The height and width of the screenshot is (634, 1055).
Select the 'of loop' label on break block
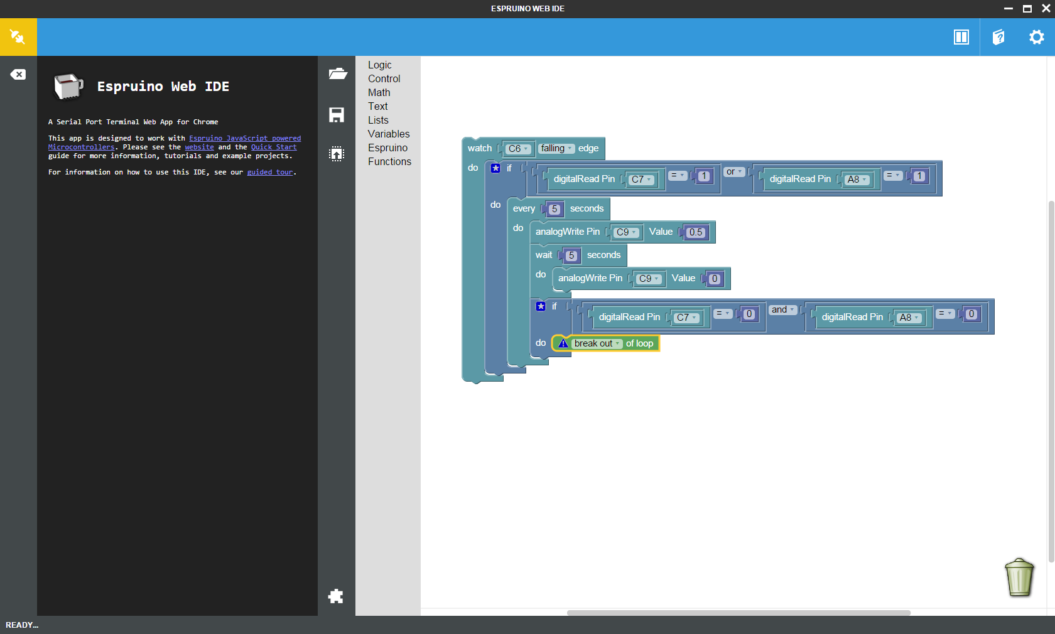pyautogui.click(x=639, y=343)
